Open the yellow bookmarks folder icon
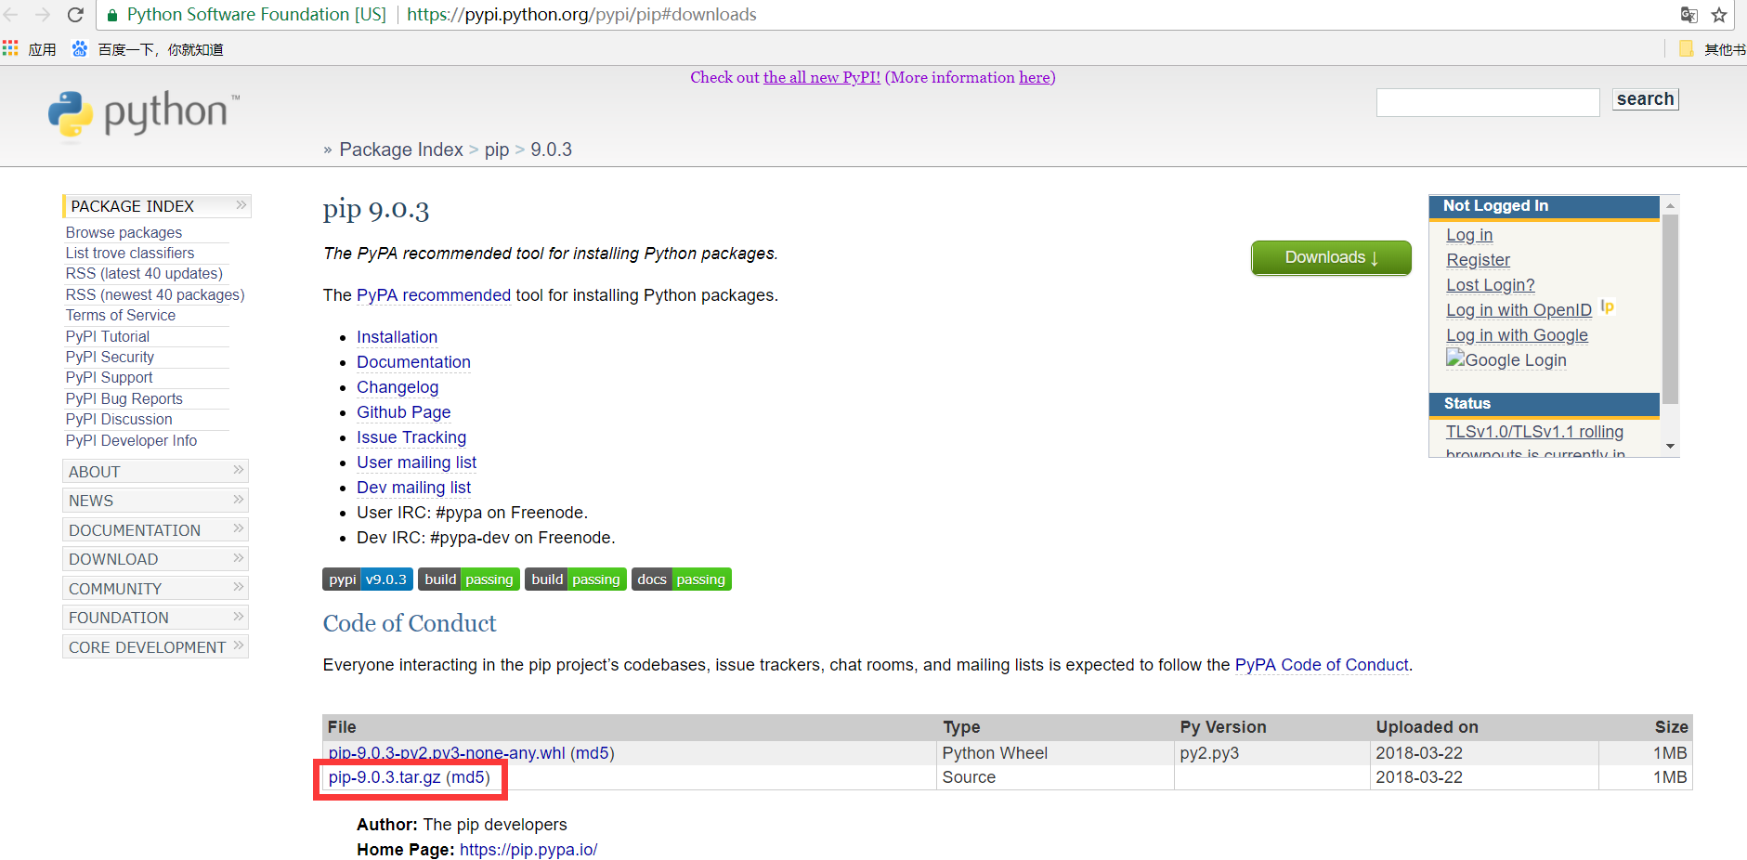Image resolution: width=1747 pixels, height=860 pixels. [x=1687, y=49]
